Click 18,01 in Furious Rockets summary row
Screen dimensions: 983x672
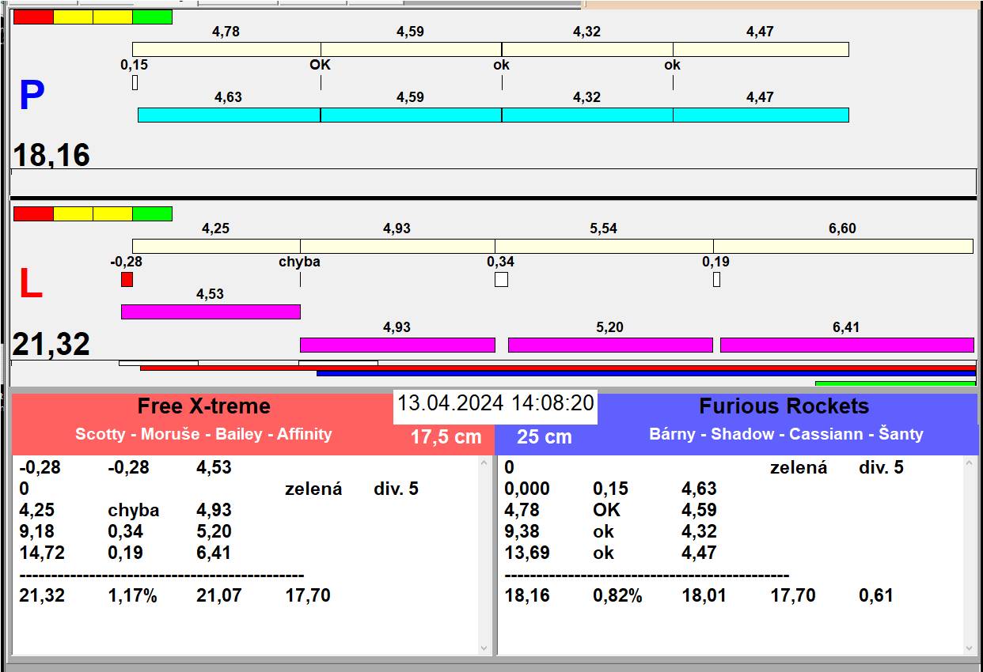[704, 595]
